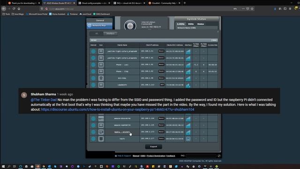
Task: Click the server device icon for vault
Action: click(x=101, y=139)
